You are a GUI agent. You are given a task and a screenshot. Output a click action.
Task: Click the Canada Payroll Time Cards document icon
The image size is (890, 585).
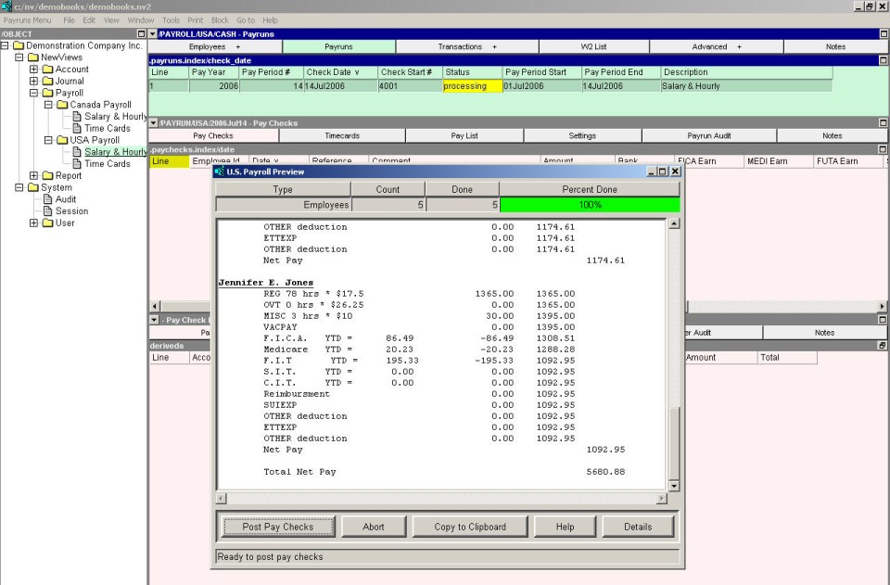coord(77,129)
